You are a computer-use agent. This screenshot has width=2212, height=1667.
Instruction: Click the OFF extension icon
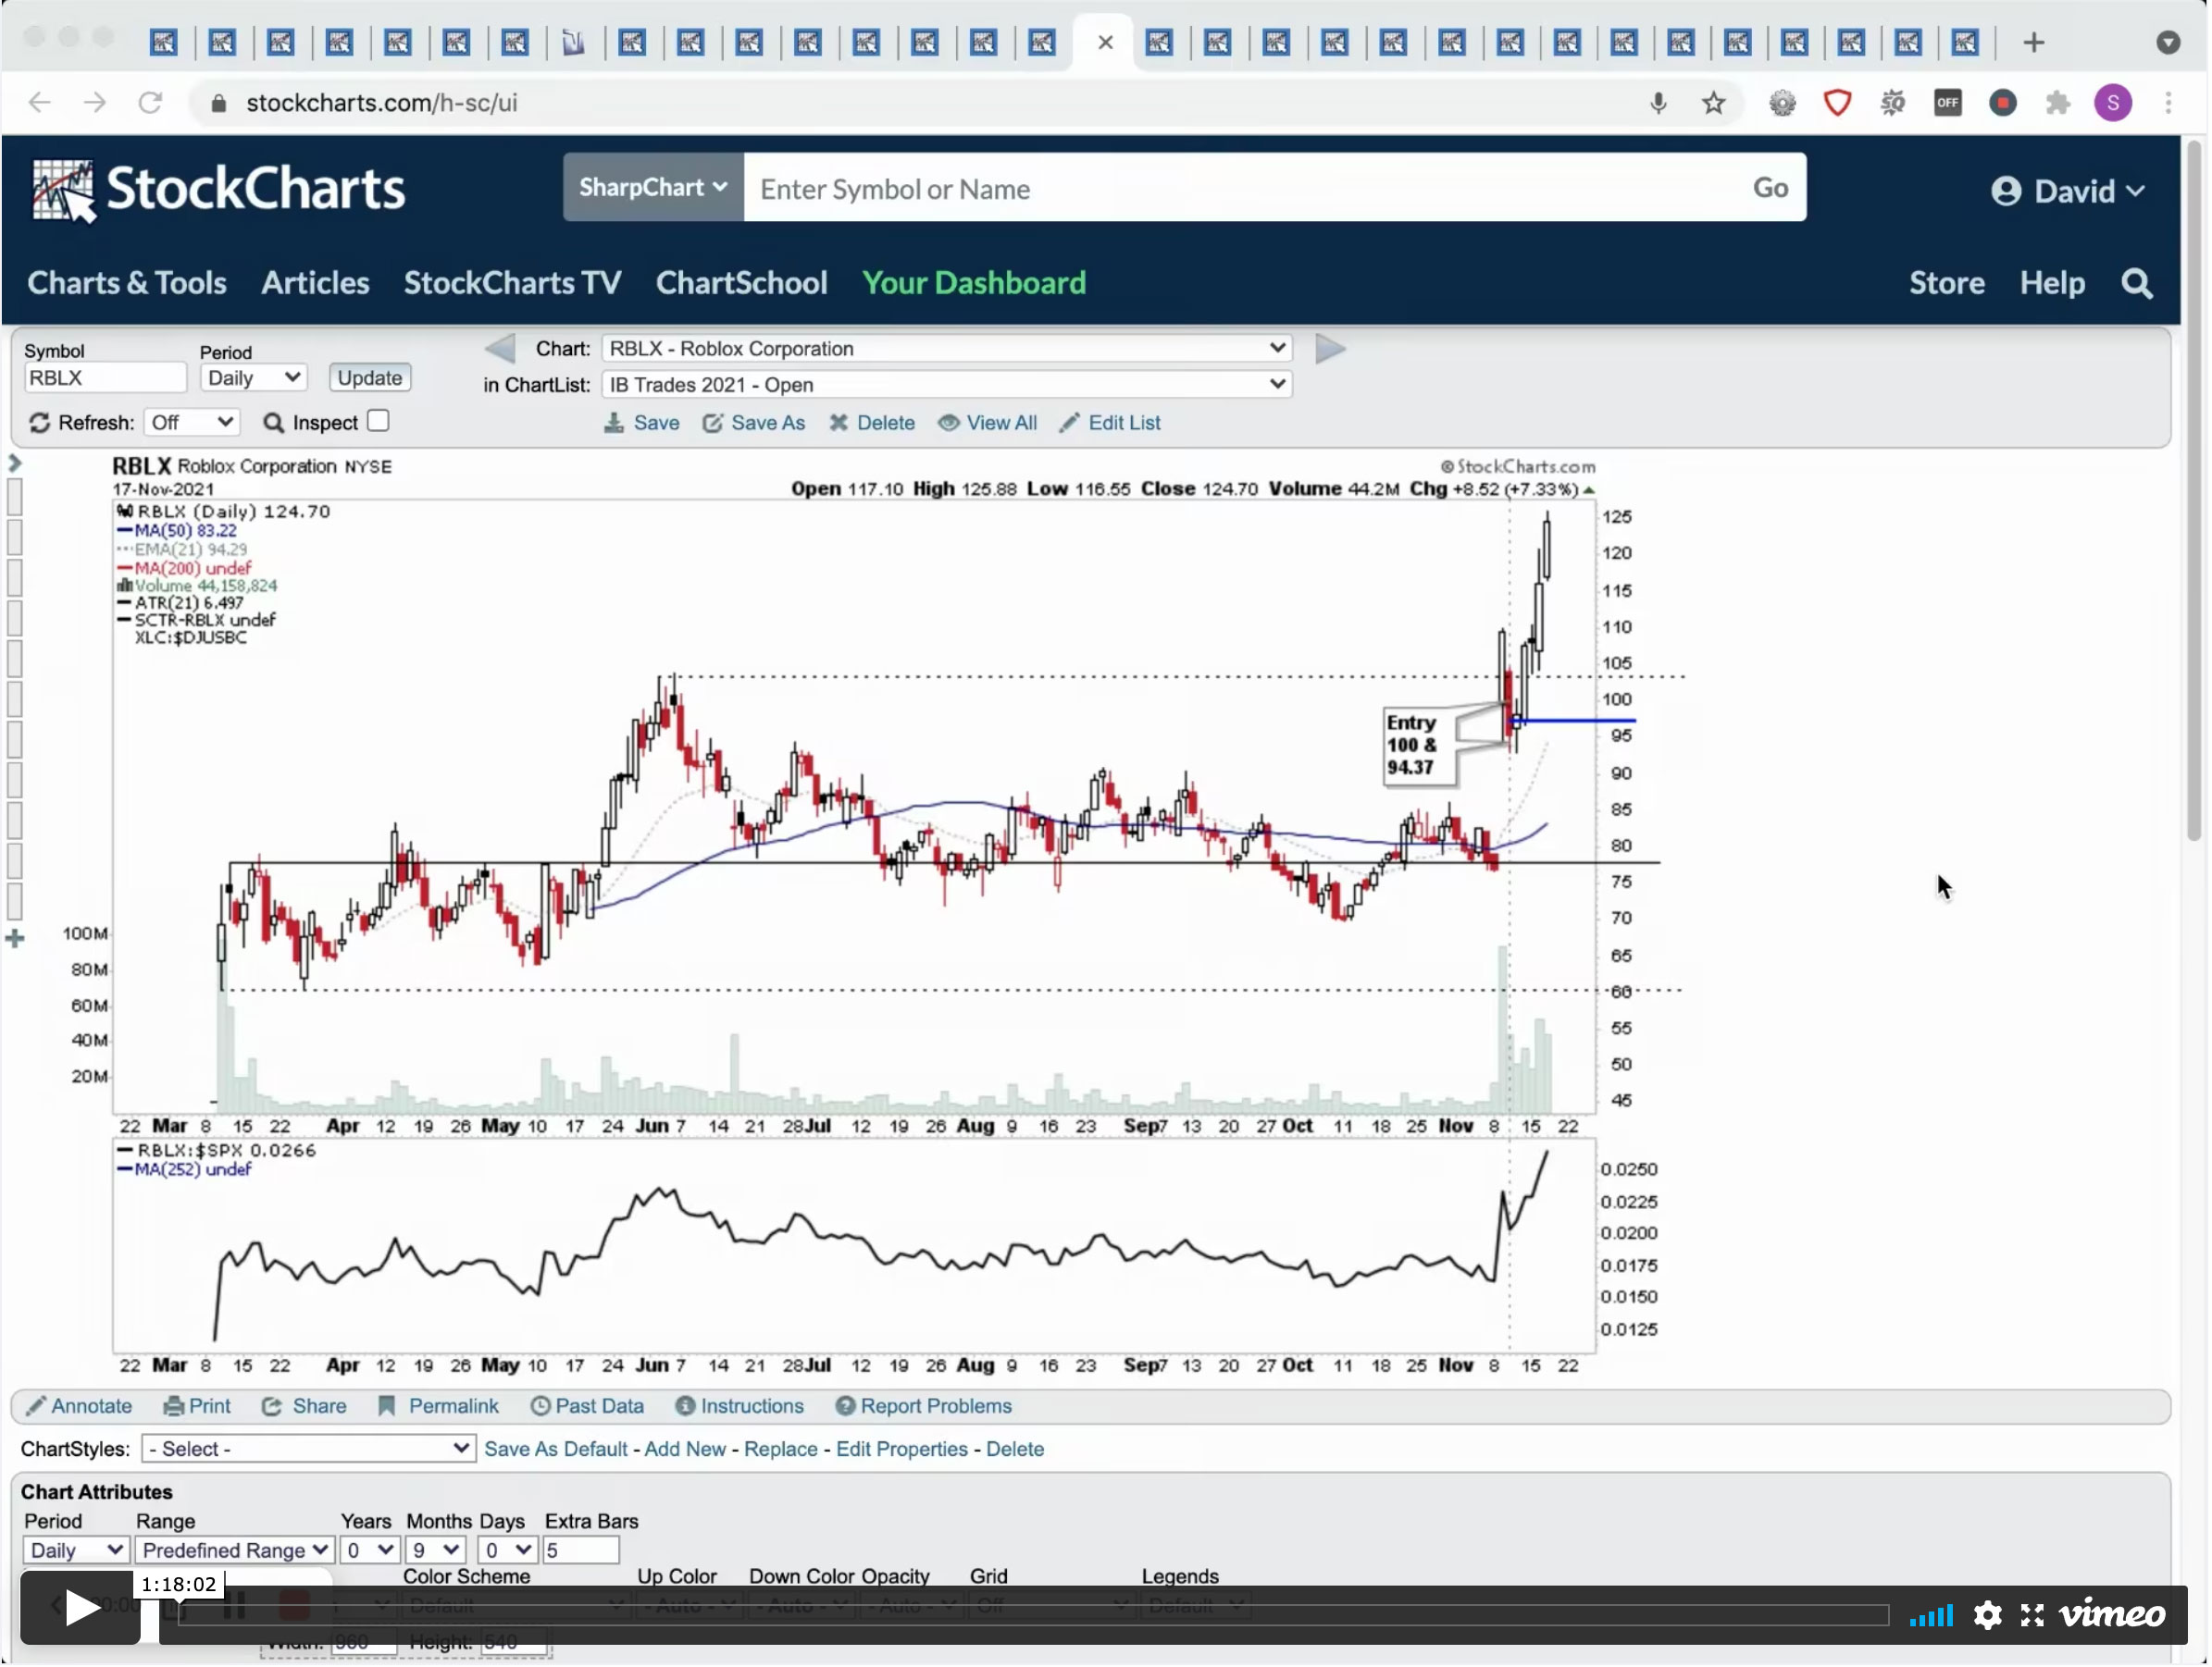coord(1948,102)
